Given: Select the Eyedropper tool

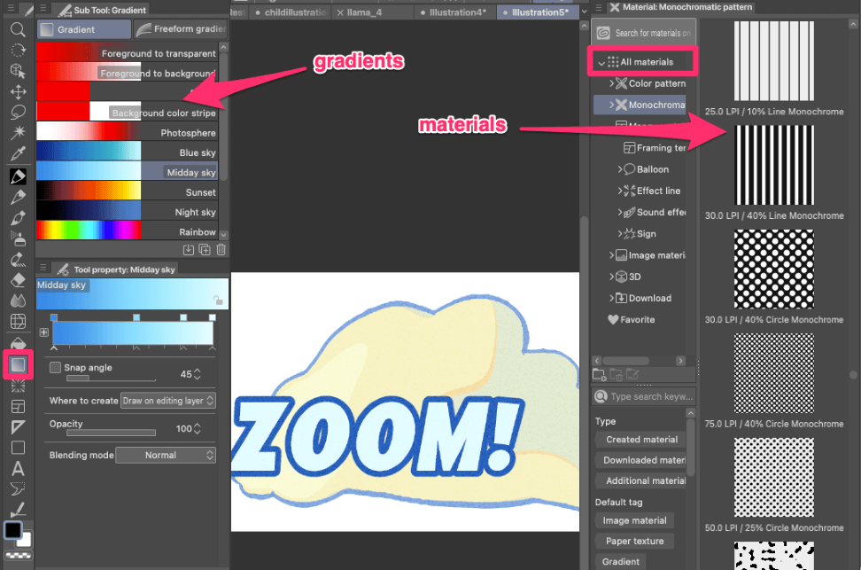Looking at the screenshot, I should click(17, 153).
